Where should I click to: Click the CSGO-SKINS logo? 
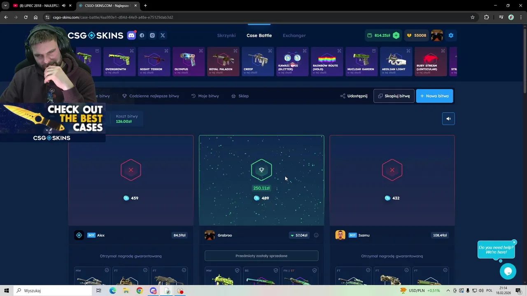pos(96,35)
